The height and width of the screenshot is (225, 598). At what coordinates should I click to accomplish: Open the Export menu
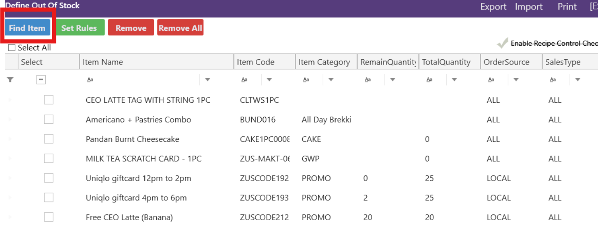click(493, 7)
